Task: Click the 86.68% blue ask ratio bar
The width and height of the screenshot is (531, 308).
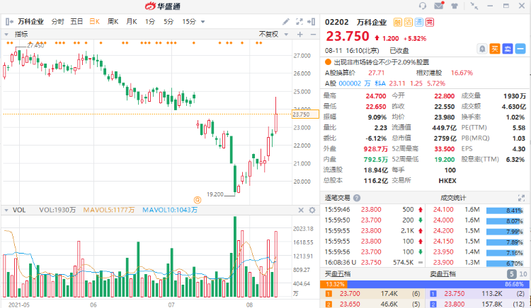Action: [x=438, y=285]
